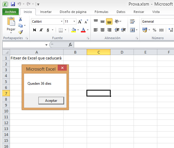
Task: Switch to the Fórmulas tab
Action: pos(101,12)
